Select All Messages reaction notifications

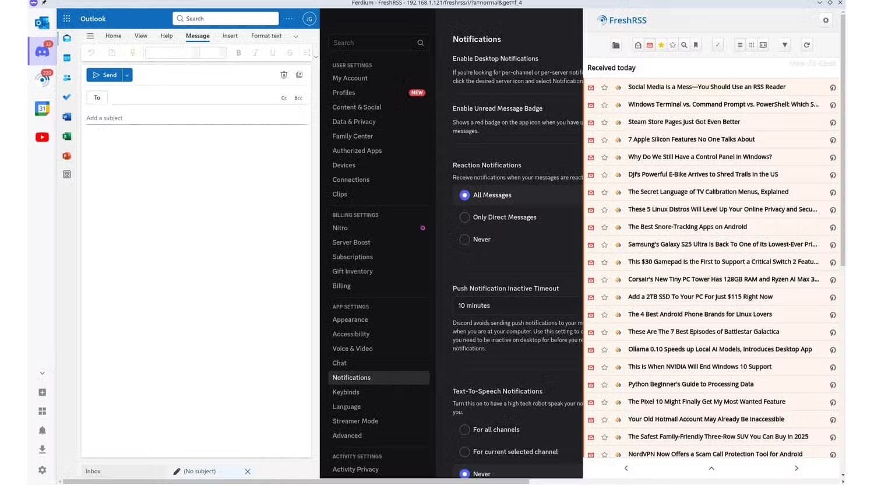(x=464, y=195)
